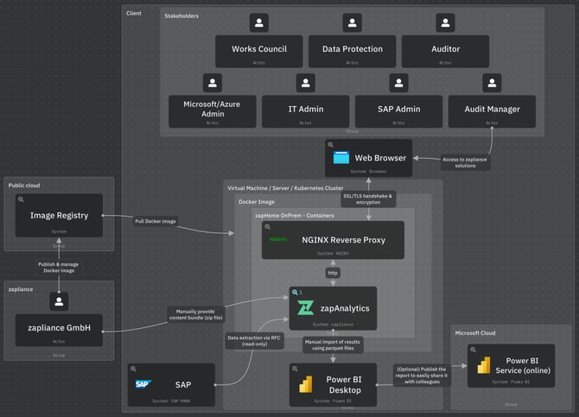Click the 'Access to zapliance solutions' edge label

point(465,162)
